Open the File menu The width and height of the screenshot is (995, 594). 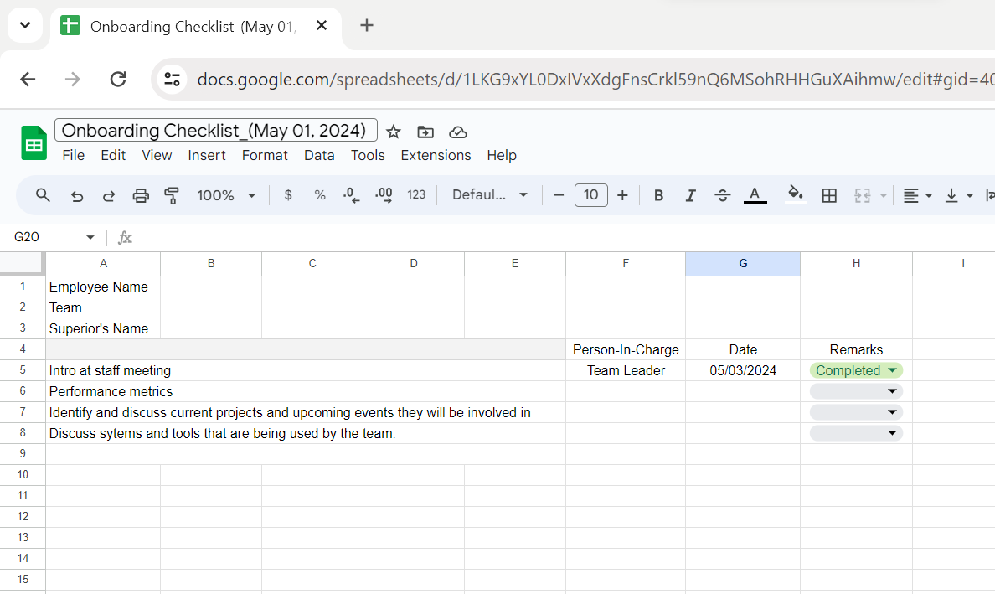(x=73, y=156)
